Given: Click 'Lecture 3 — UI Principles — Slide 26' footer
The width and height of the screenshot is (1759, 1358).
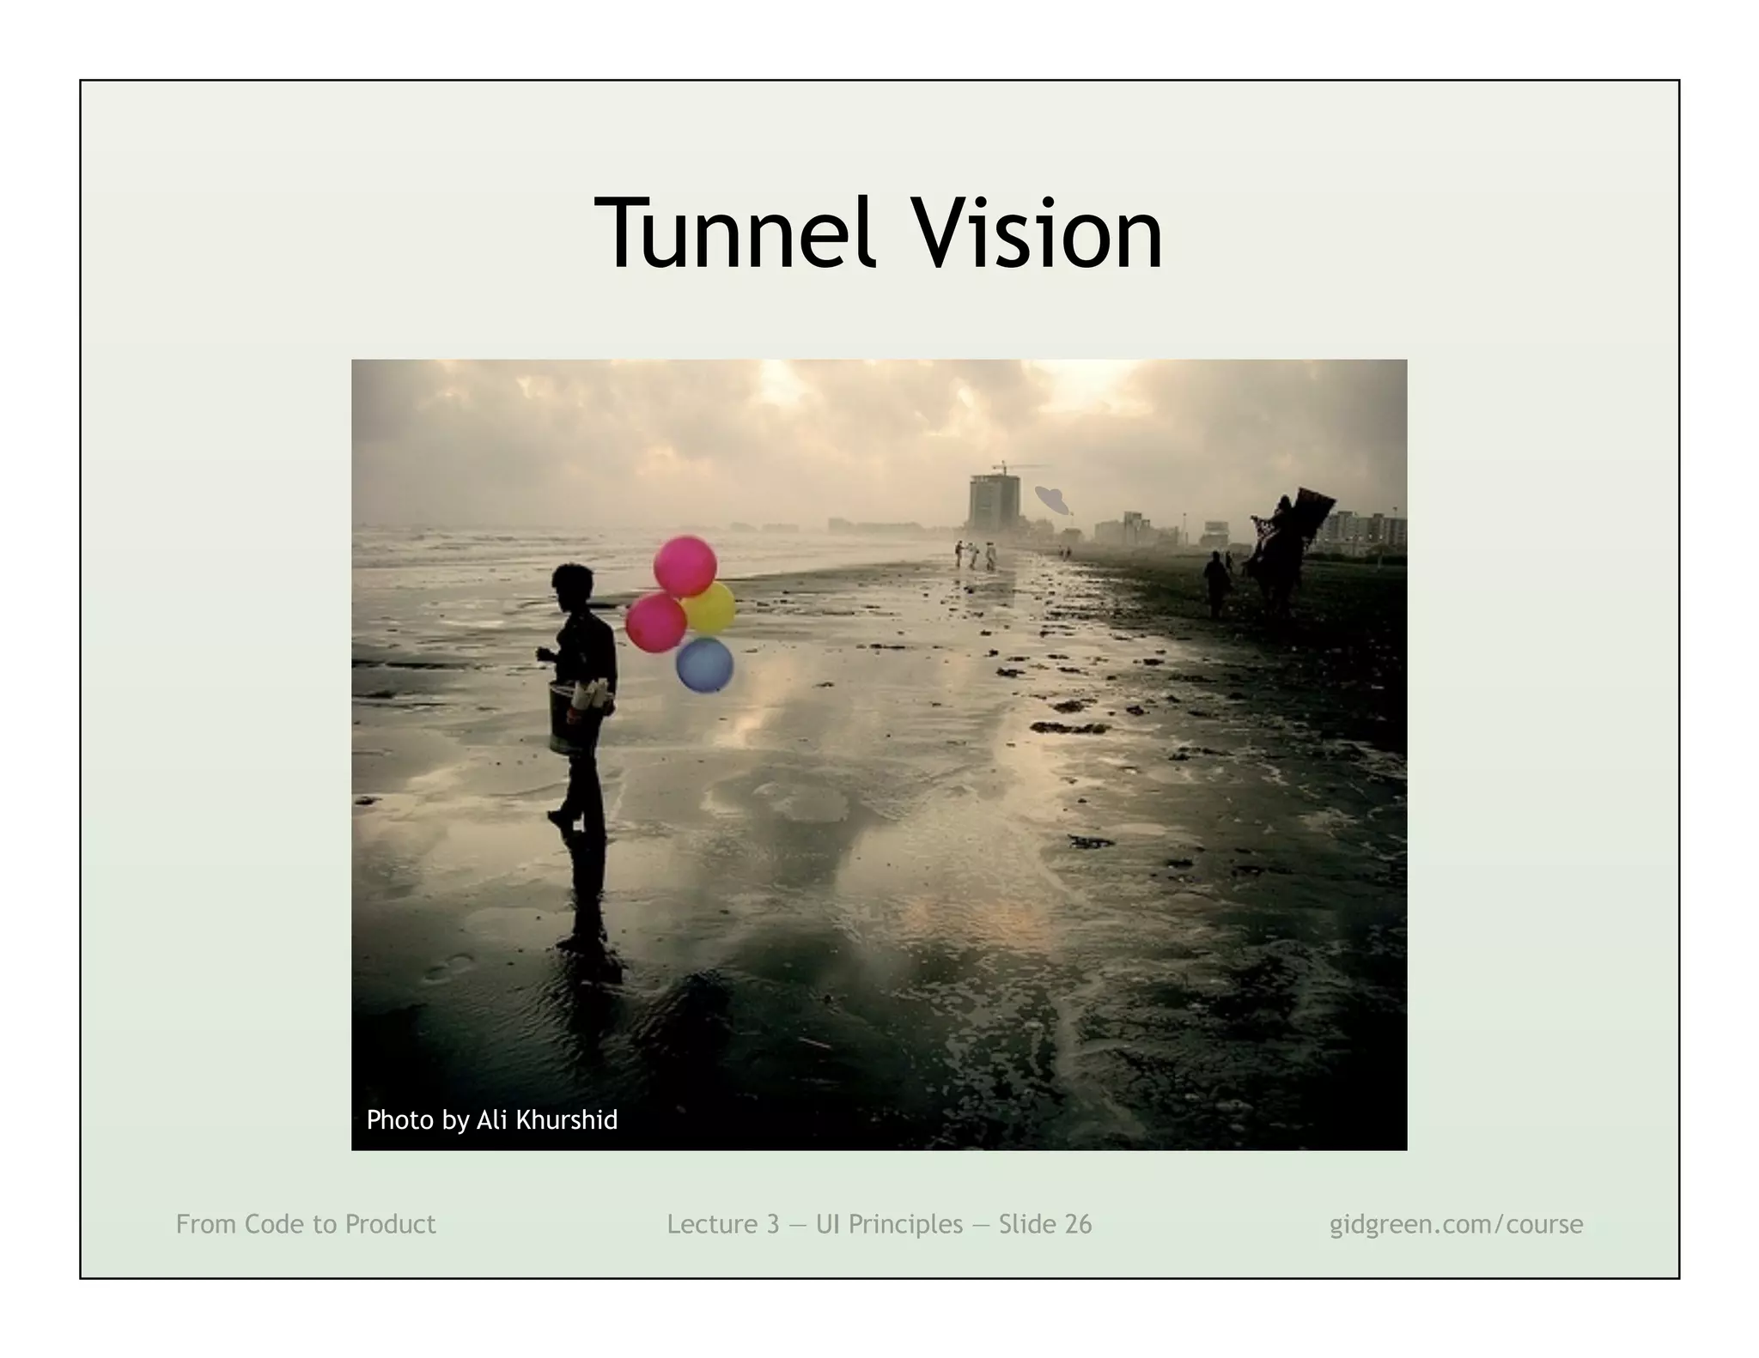Looking at the screenshot, I should coord(879,1224).
